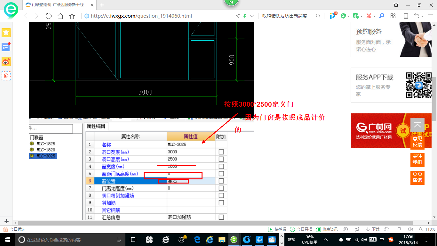The width and height of the screenshot is (437, 246).
Task: Click the undo closed tab icon
Action: coord(417,16)
